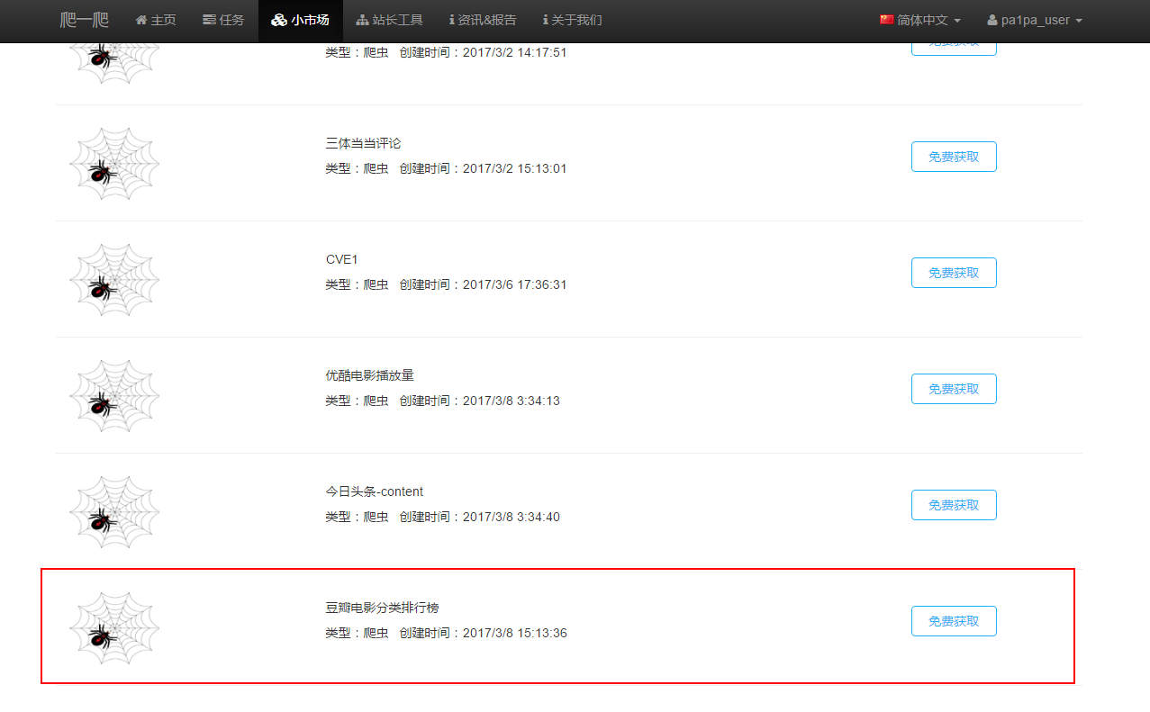Get 豆瓣电影分类排行榜 via 免费获取 button

click(954, 621)
